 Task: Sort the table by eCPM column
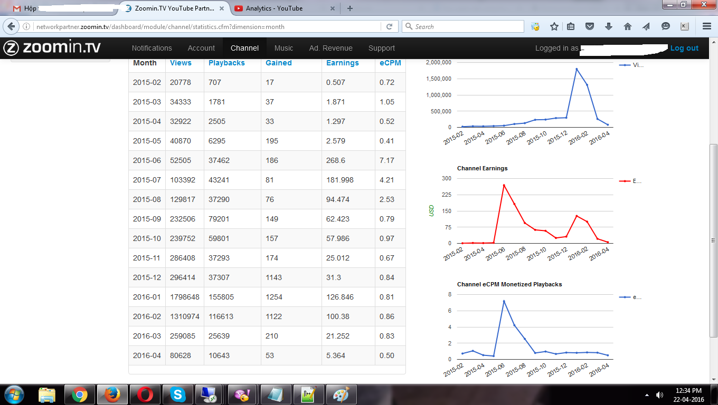point(390,63)
